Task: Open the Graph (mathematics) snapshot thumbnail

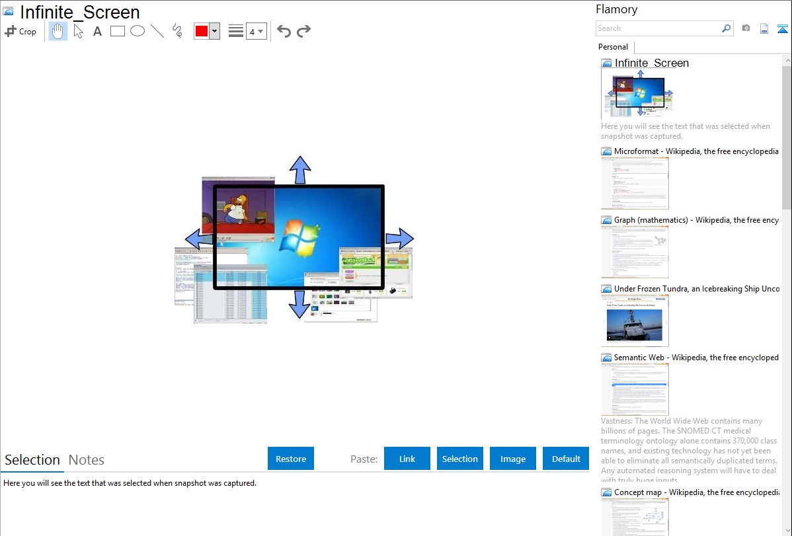Action: [635, 252]
